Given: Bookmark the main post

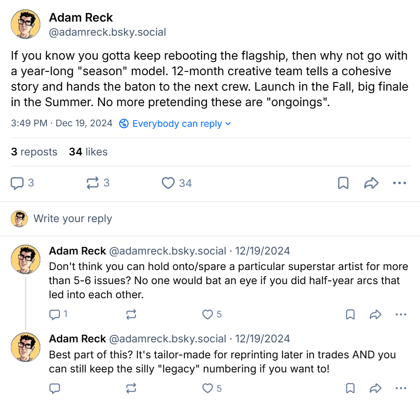Looking at the screenshot, I should pyautogui.click(x=343, y=183).
